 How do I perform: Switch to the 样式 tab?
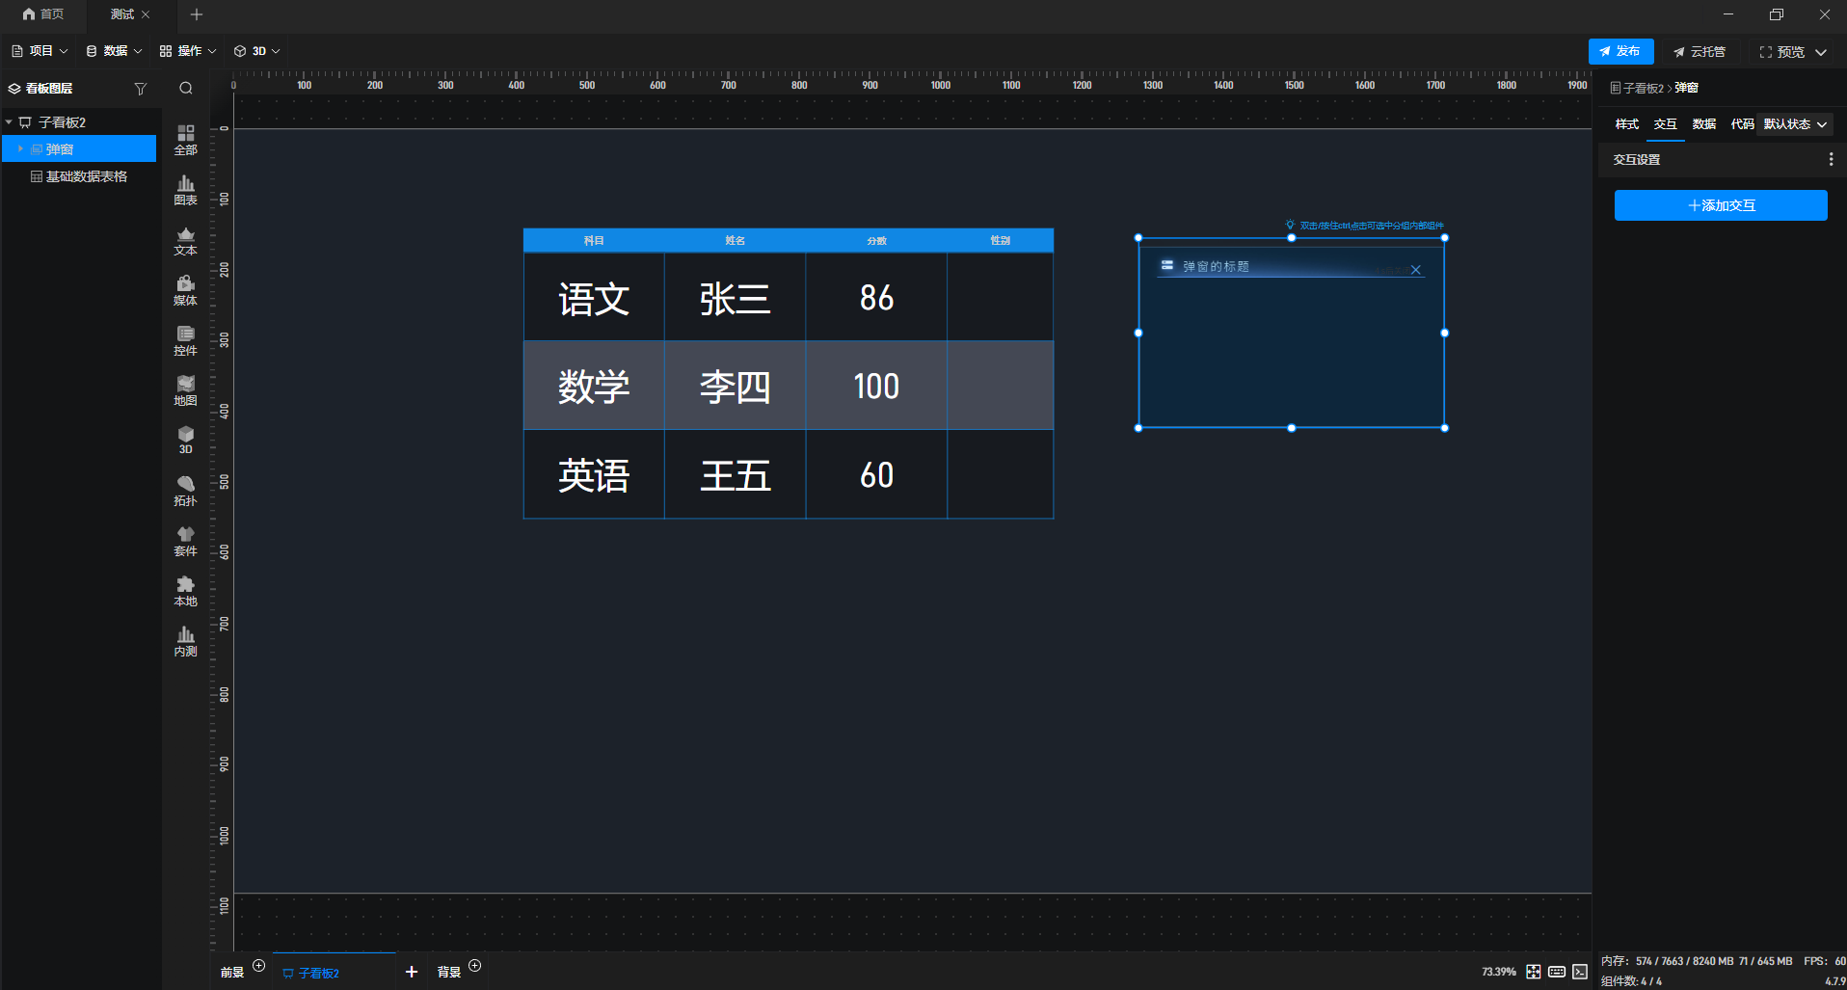click(x=1627, y=124)
